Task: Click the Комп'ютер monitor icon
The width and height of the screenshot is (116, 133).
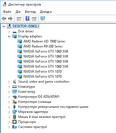Action: (15, 92)
